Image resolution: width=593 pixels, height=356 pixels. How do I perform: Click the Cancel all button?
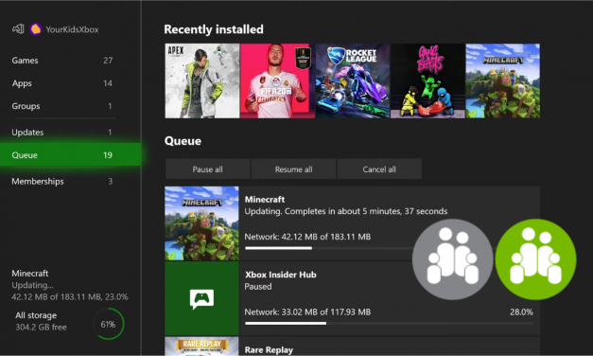379,169
